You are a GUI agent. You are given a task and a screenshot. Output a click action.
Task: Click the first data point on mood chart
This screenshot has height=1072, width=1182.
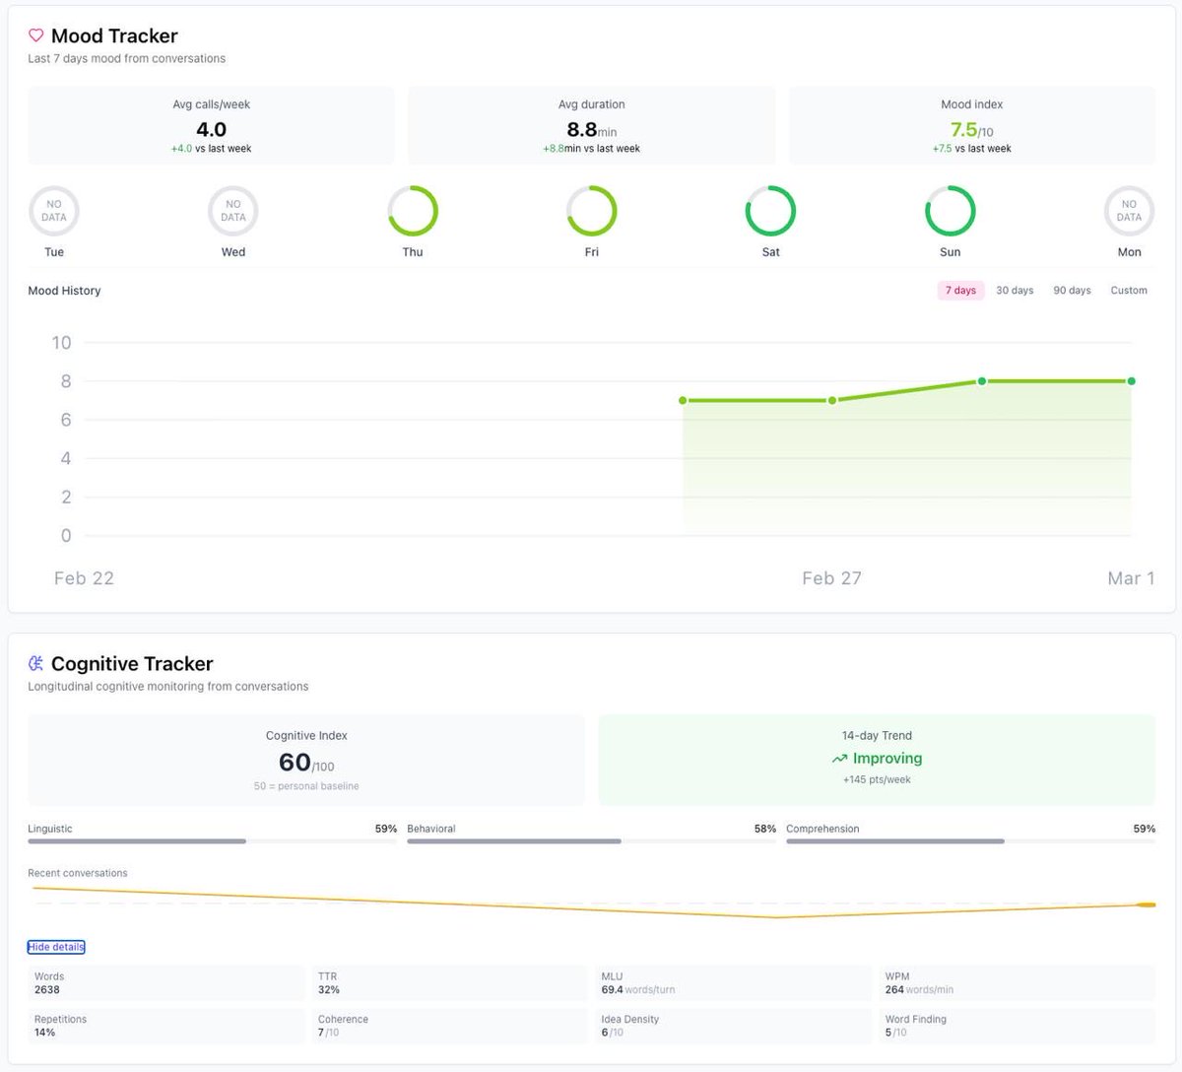(683, 400)
